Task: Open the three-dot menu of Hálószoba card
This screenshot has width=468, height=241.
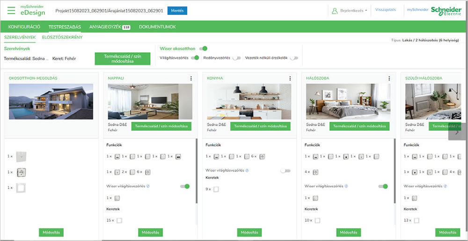Action: tap(389, 78)
